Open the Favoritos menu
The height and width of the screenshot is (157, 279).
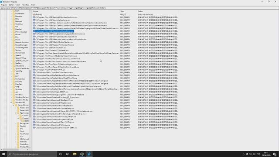[x=25, y=5]
